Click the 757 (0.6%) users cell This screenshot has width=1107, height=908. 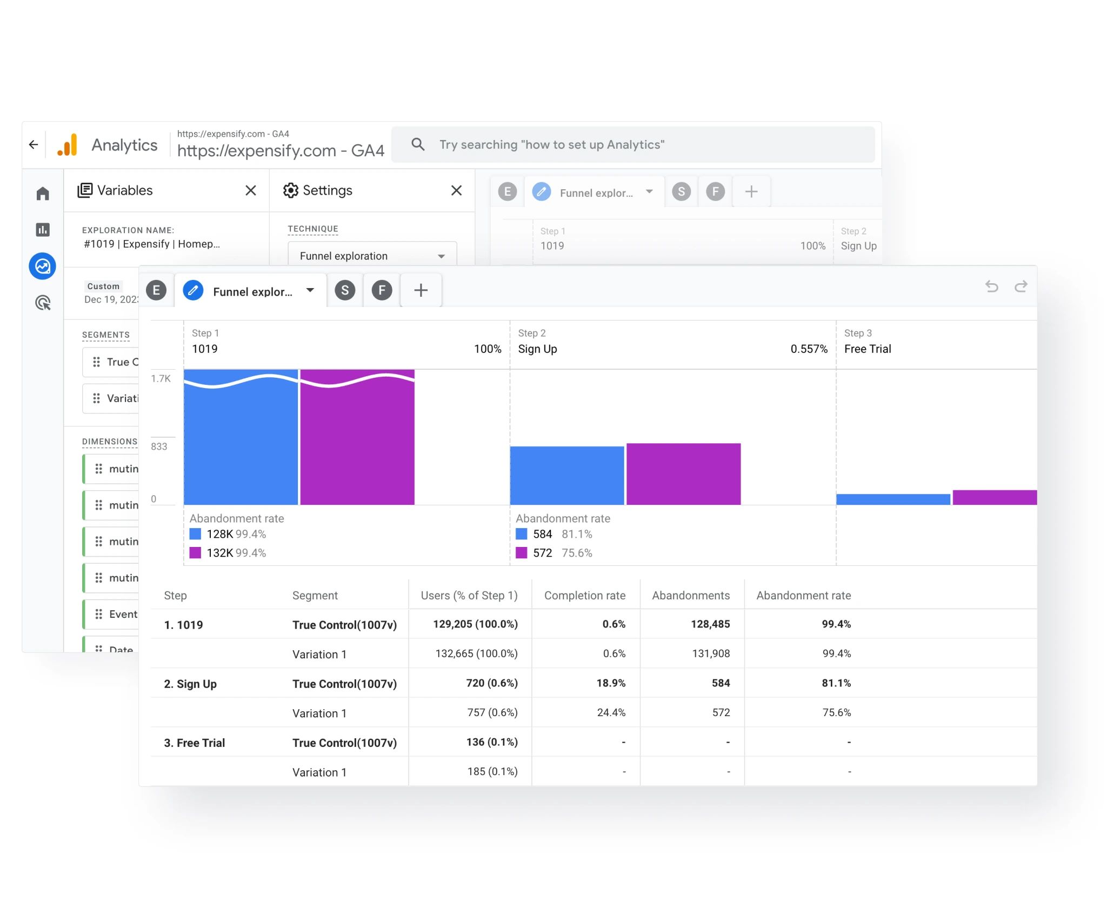[492, 712]
